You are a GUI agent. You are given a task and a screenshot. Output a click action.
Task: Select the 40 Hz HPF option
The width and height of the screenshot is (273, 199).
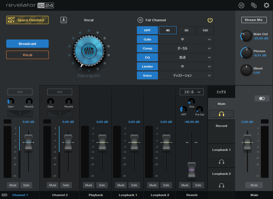pos(168,30)
